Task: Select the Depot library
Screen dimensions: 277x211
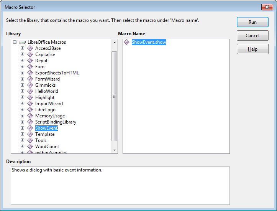Action: [x=41, y=61]
